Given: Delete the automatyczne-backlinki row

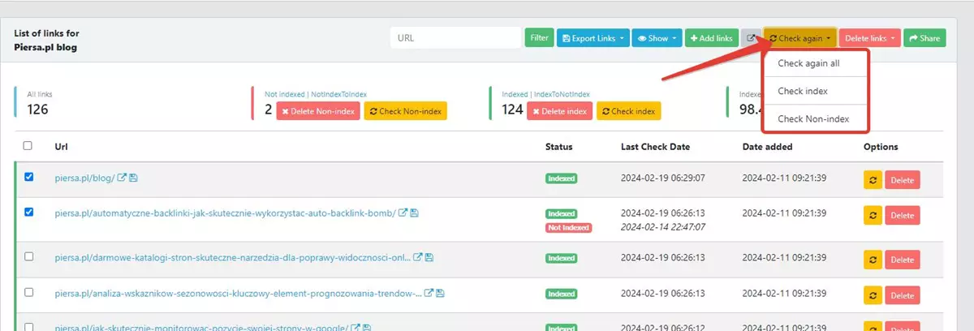Looking at the screenshot, I should tap(903, 216).
